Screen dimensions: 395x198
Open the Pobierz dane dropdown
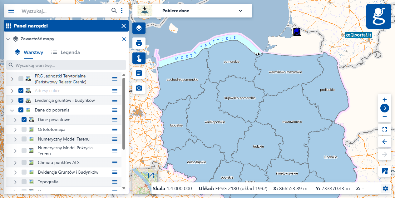click(240, 11)
